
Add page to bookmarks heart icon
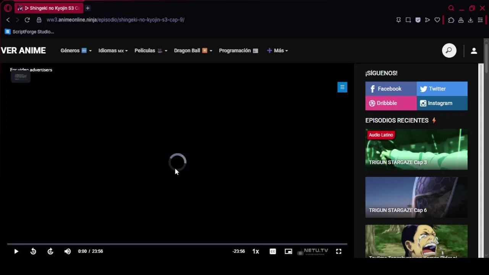click(437, 20)
